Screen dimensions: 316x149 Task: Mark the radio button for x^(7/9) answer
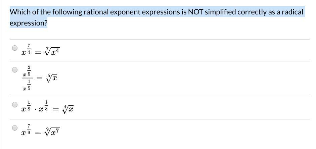15,128
